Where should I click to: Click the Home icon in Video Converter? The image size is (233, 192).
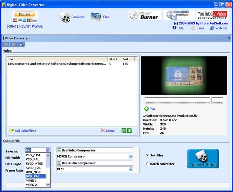click(21, 44)
